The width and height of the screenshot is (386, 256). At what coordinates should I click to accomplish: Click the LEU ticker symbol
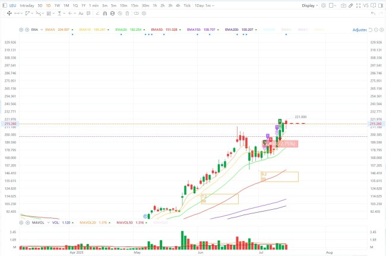click(x=12, y=5)
